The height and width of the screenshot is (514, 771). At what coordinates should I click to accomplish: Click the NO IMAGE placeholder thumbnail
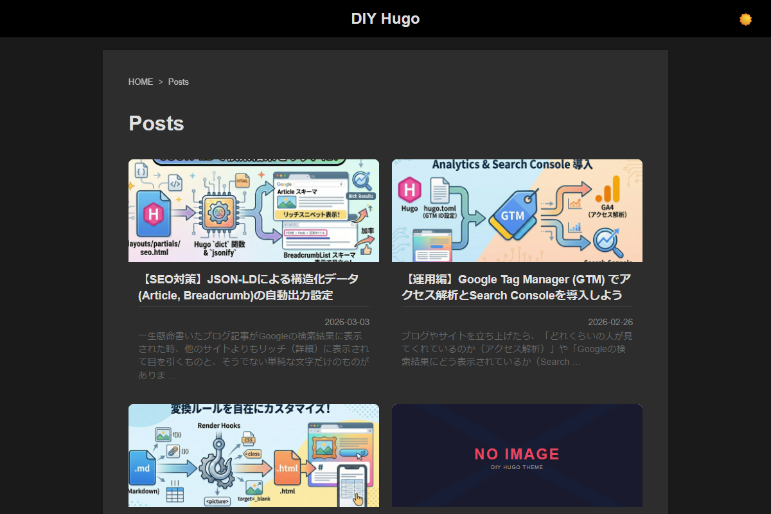(x=517, y=456)
